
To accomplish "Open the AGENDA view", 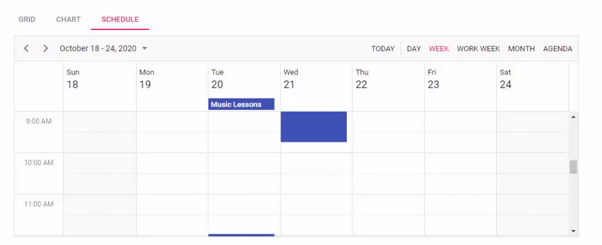I will pyautogui.click(x=557, y=49).
